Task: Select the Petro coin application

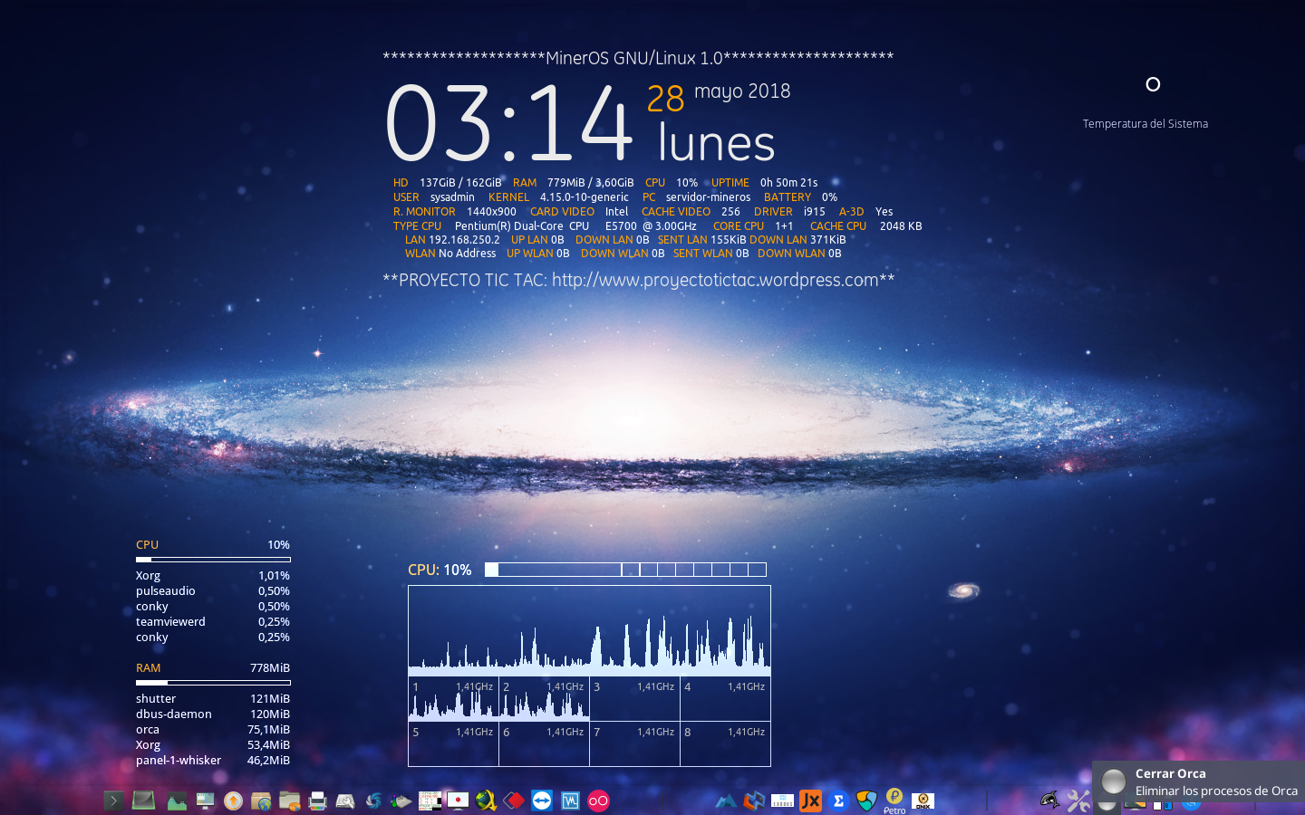Action: [894, 801]
